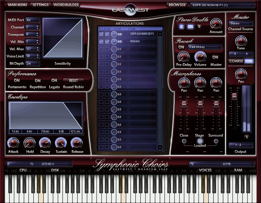This screenshot has width=261, height=203.
Task: Open the MAIN MENU
Action: [x=17, y=5]
